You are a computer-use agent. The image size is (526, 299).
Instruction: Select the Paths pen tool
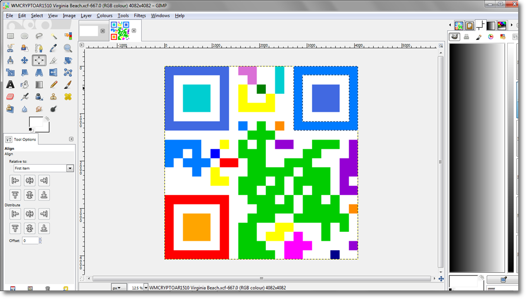(39, 48)
